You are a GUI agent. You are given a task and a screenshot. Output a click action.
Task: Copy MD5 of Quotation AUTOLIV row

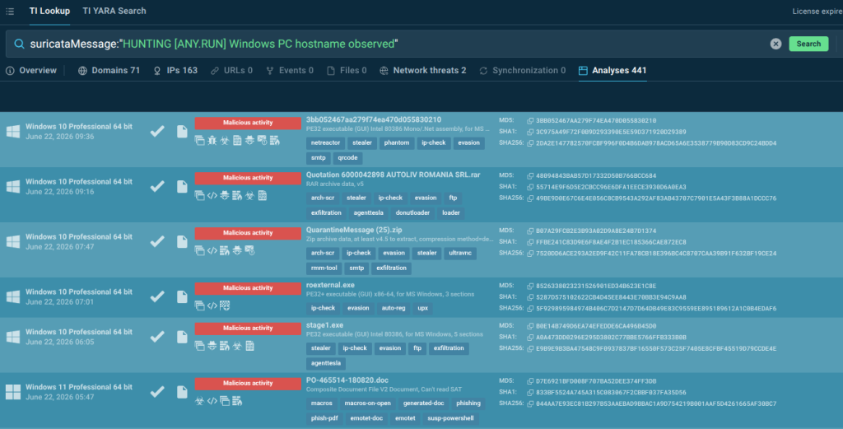530,175
